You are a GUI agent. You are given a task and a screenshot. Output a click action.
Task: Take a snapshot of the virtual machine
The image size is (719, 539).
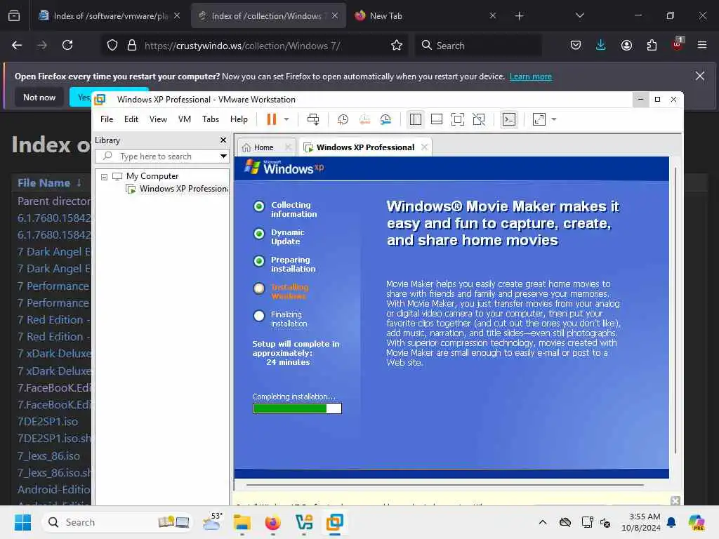click(x=343, y=119)
